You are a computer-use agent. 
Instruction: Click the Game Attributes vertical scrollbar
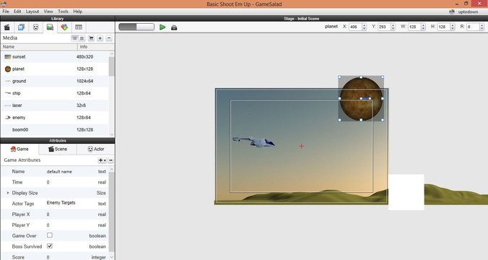pos(112,213)
